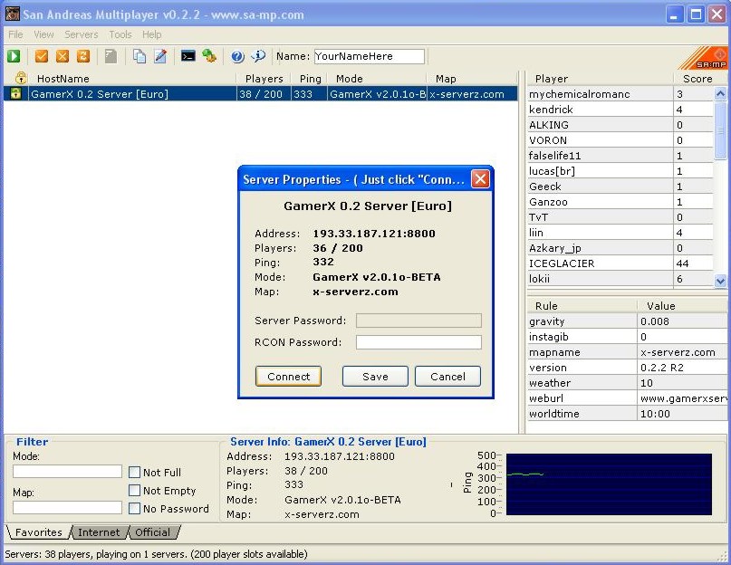The height and width of the screenshot is (565, 731).
Task: Sort the server list by Players column header
Action: tap(264, 78)
